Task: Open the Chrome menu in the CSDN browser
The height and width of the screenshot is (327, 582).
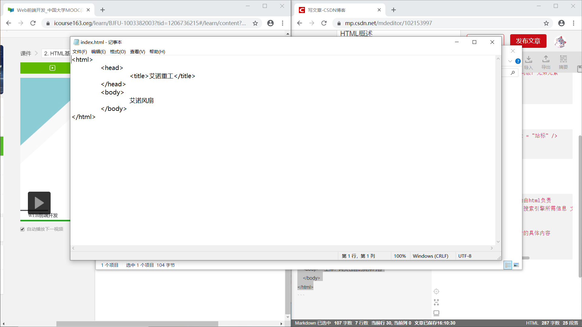Action: coord(574,23)
